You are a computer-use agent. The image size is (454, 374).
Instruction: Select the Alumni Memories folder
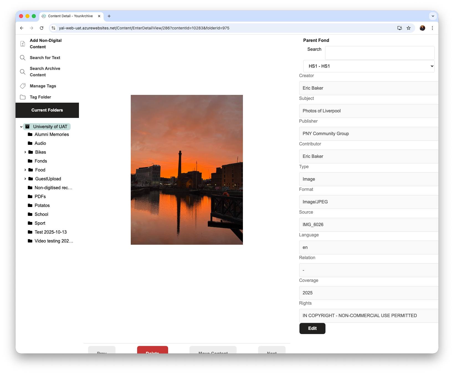pos(52,134)
